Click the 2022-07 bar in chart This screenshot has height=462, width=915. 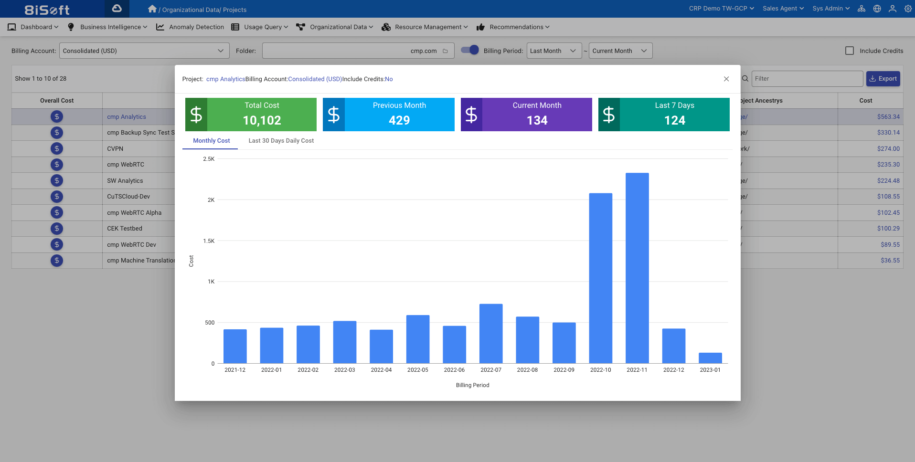[x=491, y=334]
